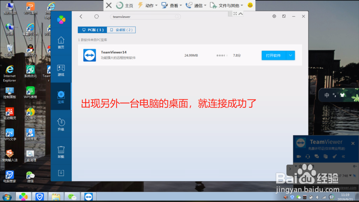Click the grid icon under TeamViewer toolbar
The height and width of the screenshot is (202, 359).
click(230, 14)
